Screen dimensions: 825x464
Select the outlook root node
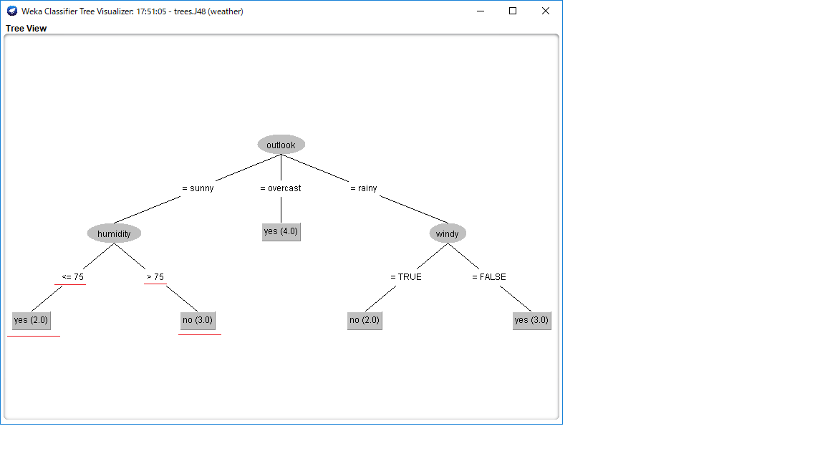pos(281,145)
